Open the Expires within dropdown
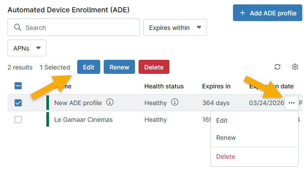Image resolution: width=304 pixels, height=171 pixels. pyautogui.click(x=175, y=27)
